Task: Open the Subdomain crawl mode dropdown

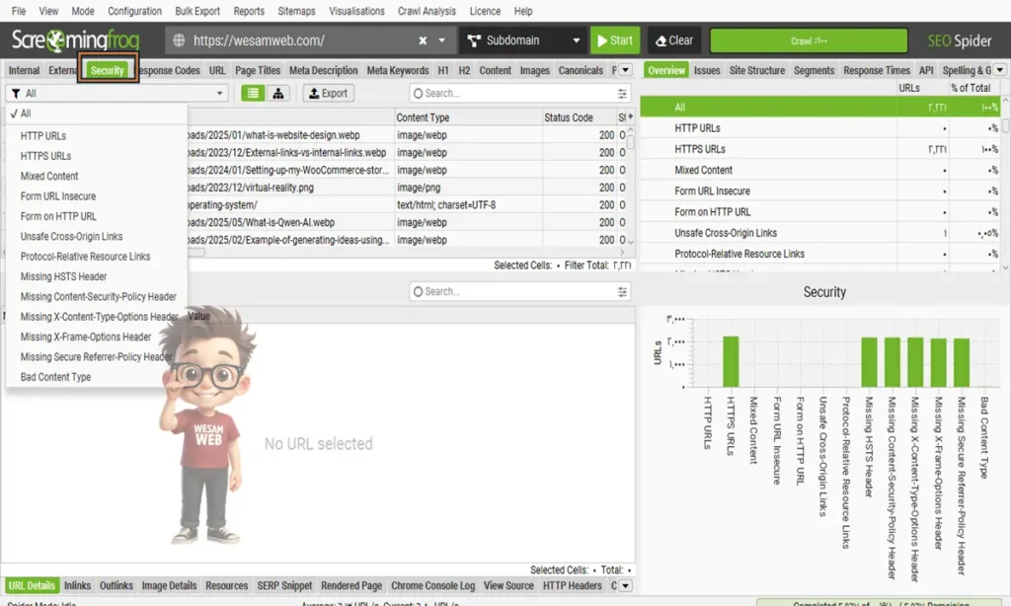Action: (576, 40)
